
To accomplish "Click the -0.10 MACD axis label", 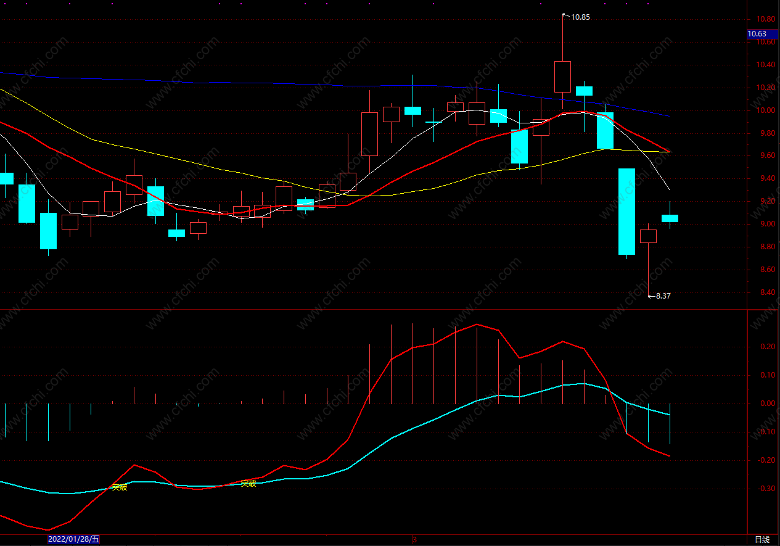I will (766, 432).
